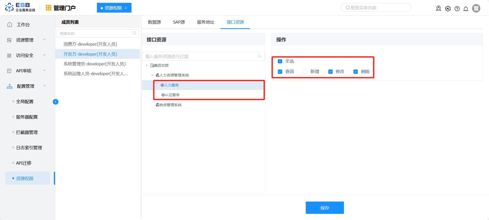Image resolution: width=489 pixels, height=220 pixels.
Task: Click the 保存 button
Action: pos(325,208)
